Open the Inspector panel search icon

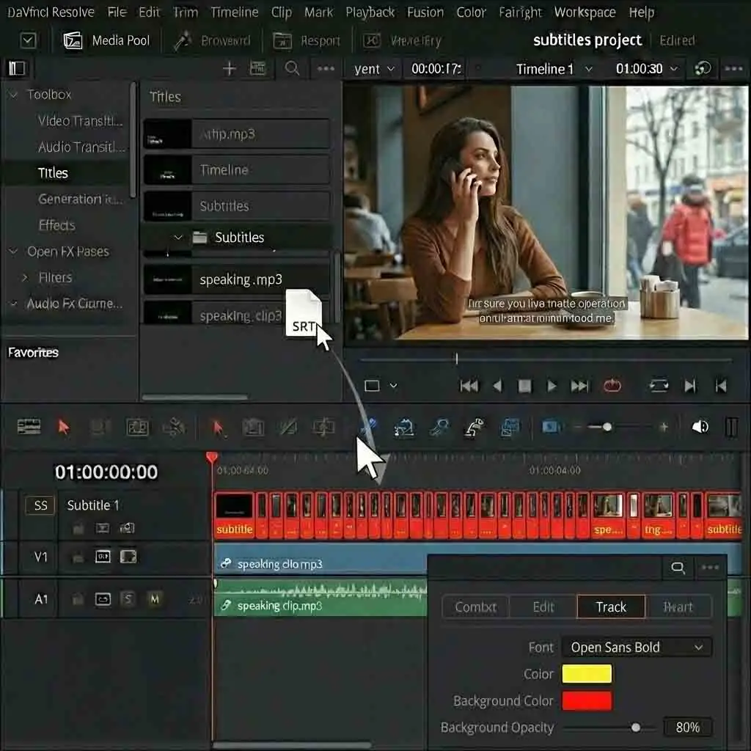pos(677,567)
